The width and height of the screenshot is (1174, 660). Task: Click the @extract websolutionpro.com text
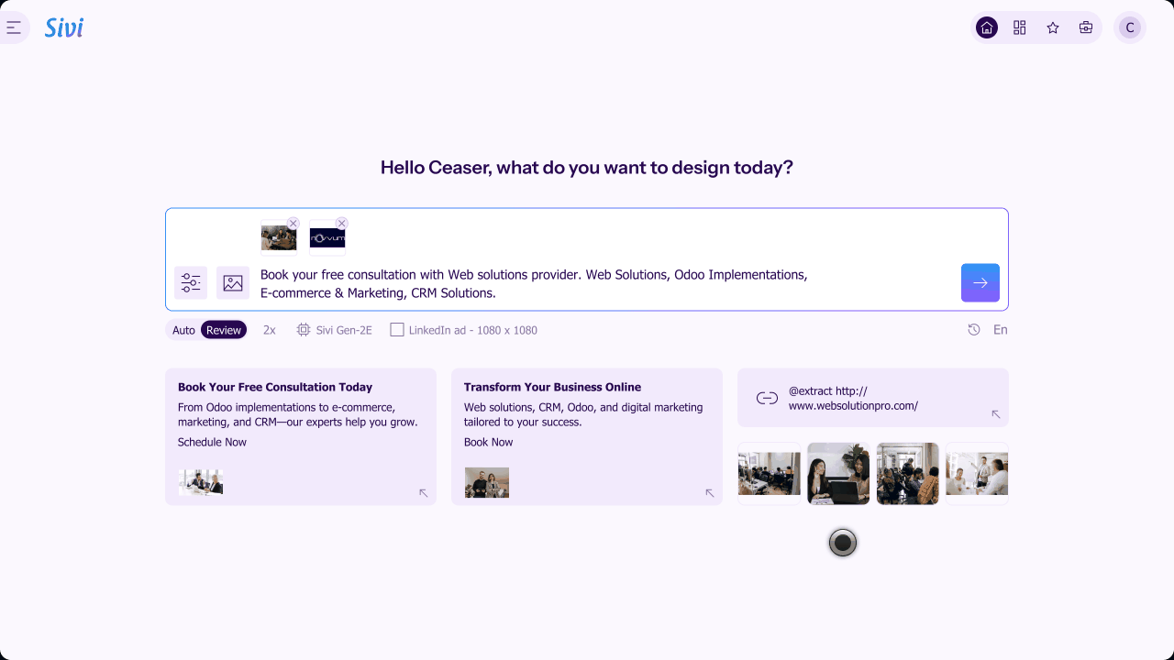click(x=853, y=398)
